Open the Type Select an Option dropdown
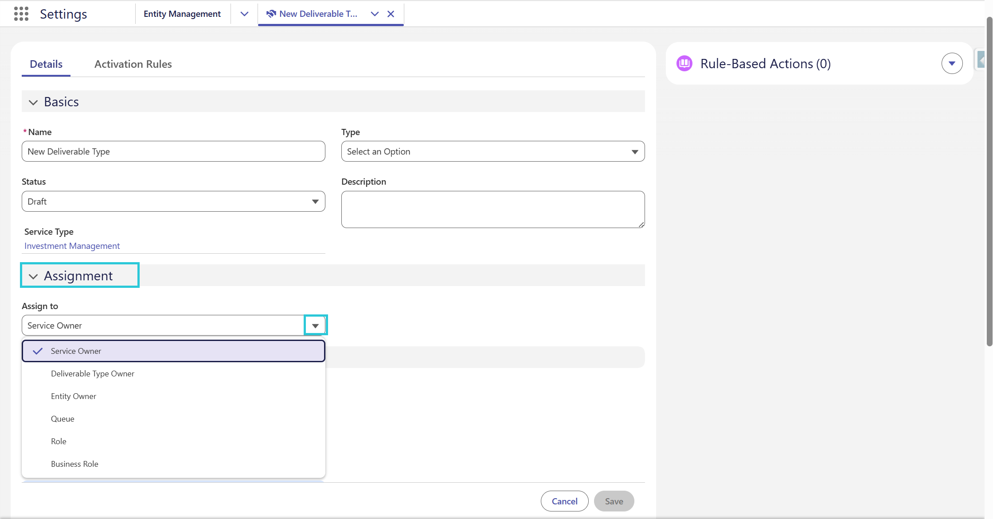This screenshot has width=993, height=519. (x=493, y=151)
